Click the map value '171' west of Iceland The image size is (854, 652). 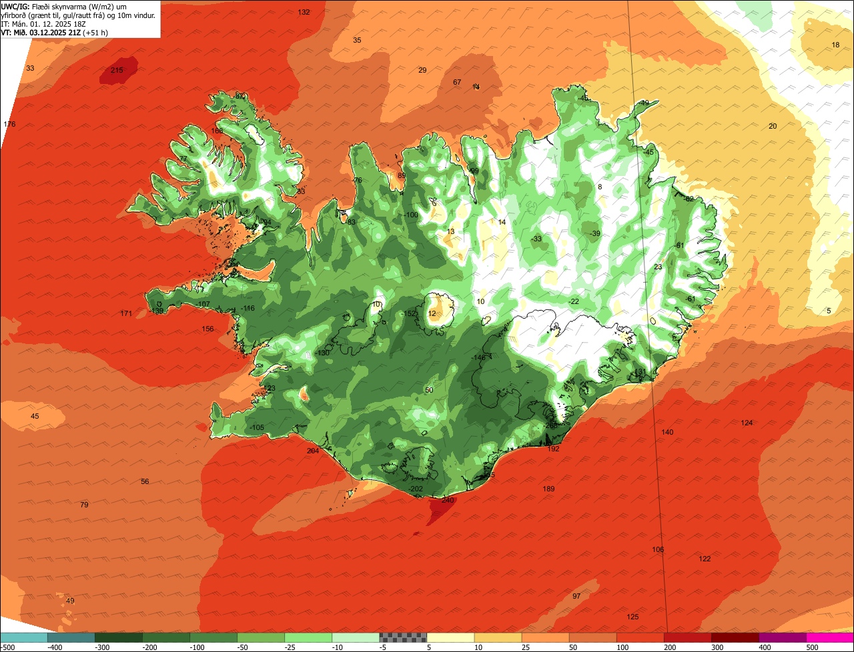(x=126, y=313)
